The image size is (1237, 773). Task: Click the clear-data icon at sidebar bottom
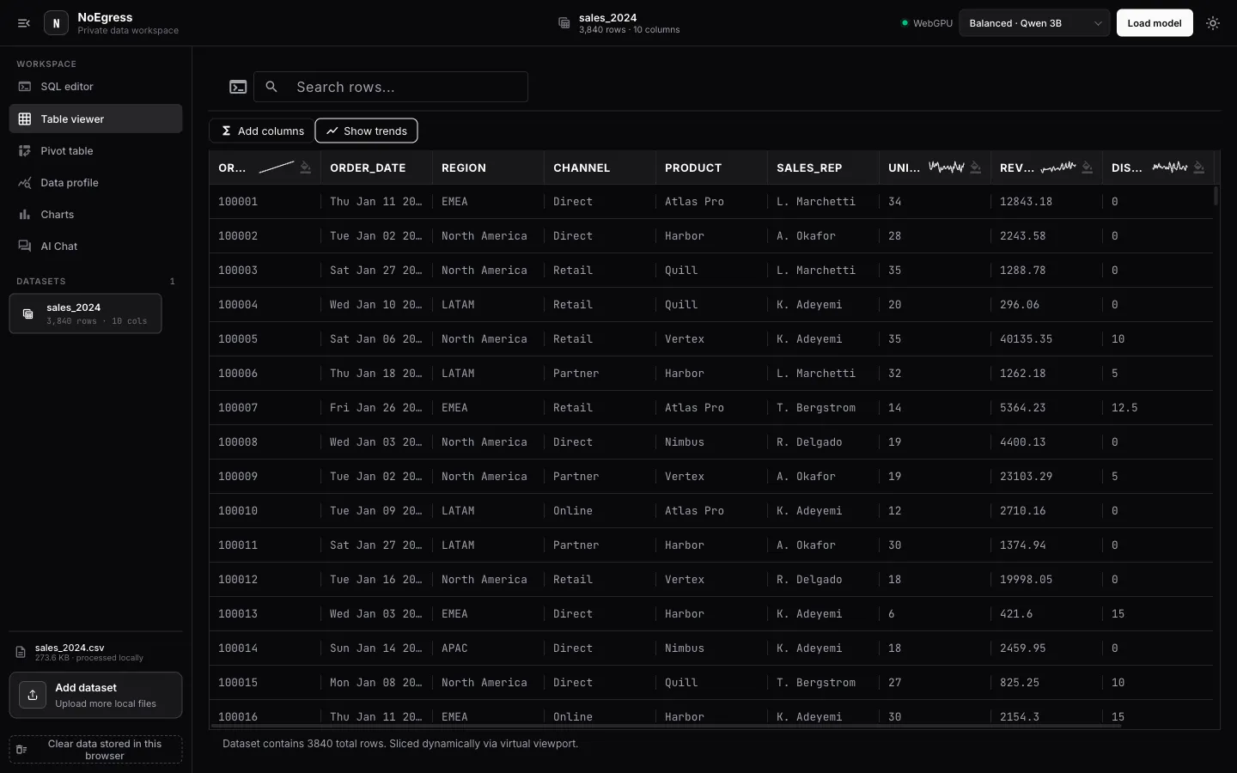tap(22, 750)
